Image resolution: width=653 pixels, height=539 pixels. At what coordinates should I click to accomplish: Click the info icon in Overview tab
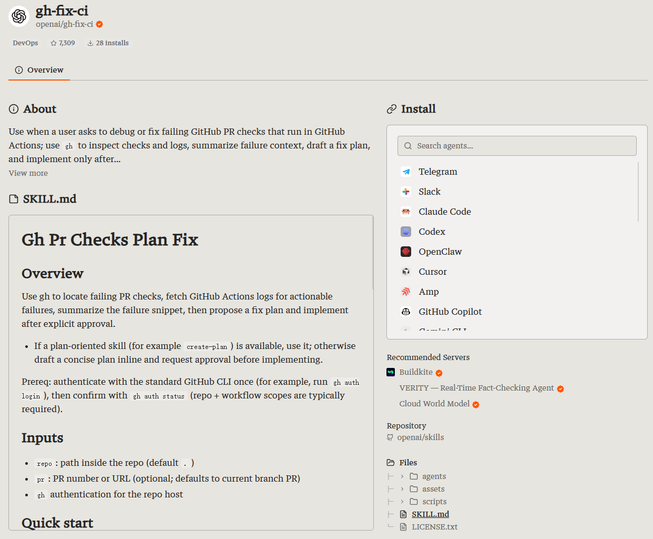pos(19,70)
